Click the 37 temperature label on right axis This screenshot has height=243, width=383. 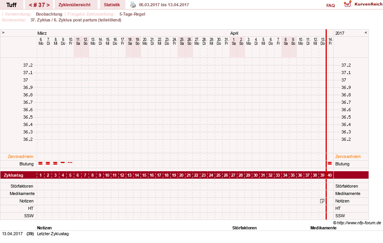pos(344,80)
